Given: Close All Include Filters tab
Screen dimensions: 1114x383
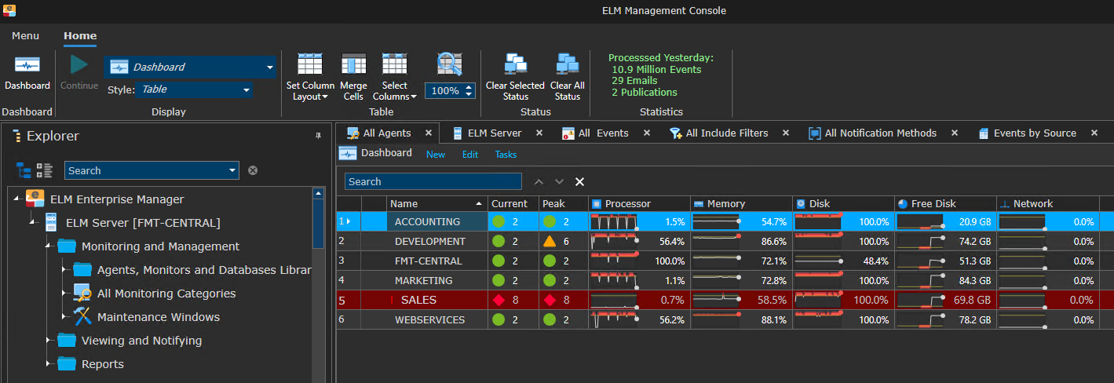Looking at the screenshot, I should click(x=786, y=133).
